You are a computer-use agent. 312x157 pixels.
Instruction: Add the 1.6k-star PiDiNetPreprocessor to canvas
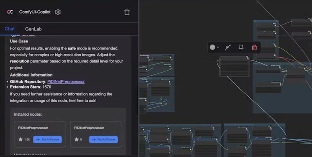point(48,139)
